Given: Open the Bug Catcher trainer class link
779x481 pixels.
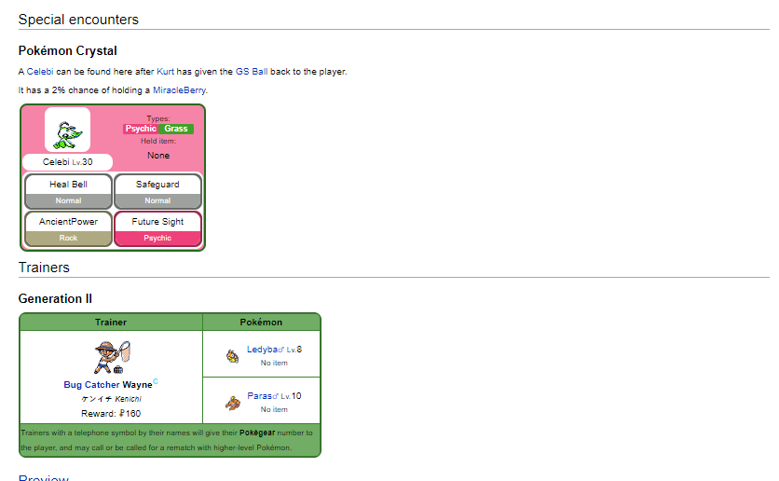Looking at the screenshot, I should [x=91, y=385].
